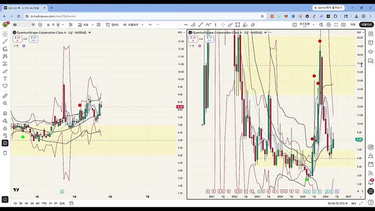Expand the left chart USD currency dropdown
Image resolution: width=375 pixels, height=211 pixels.
(x=180, y=32)
